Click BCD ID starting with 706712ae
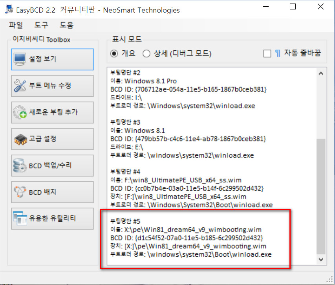Screen dimensions: 335x285 click(x=189, y=89)
